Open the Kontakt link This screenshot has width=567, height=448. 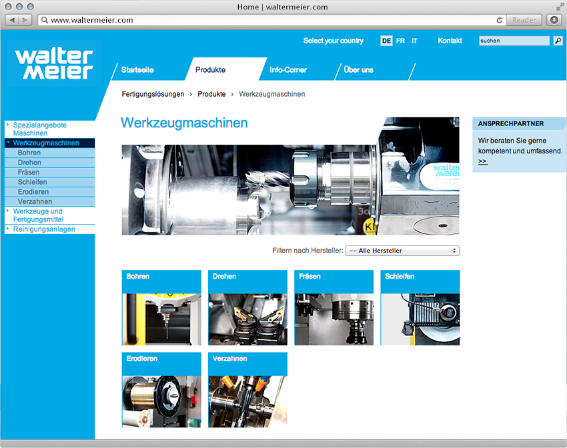[x=450, y=41]
